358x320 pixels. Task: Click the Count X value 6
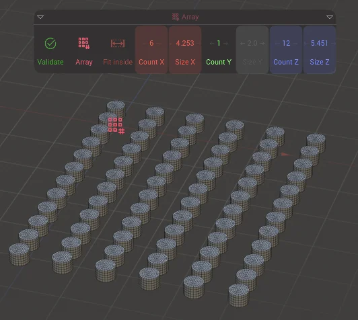tap(151, 43)
